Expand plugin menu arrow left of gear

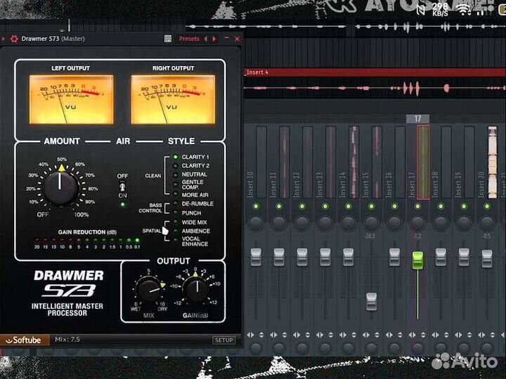[4, 39]
